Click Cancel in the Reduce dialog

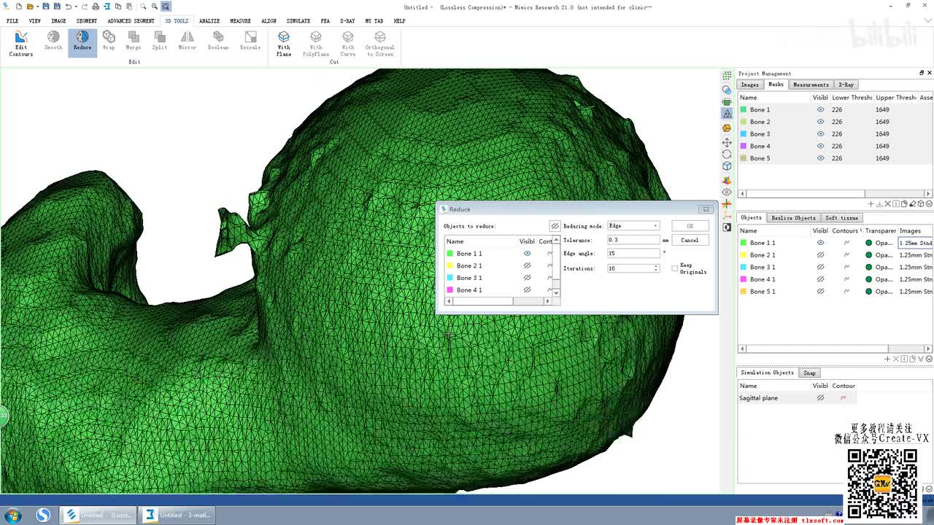(x=690, y=240)
